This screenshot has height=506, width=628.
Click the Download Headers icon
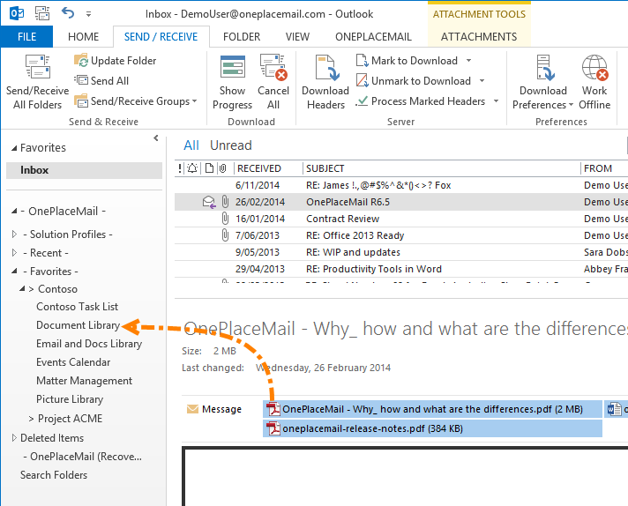tap(325, 69)
